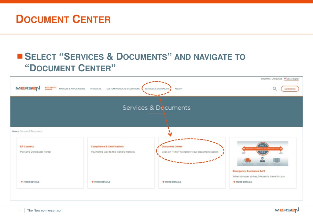Open Compliance & Certifications card title
Viewport: 313px width, 216px height.
(107, 147)
